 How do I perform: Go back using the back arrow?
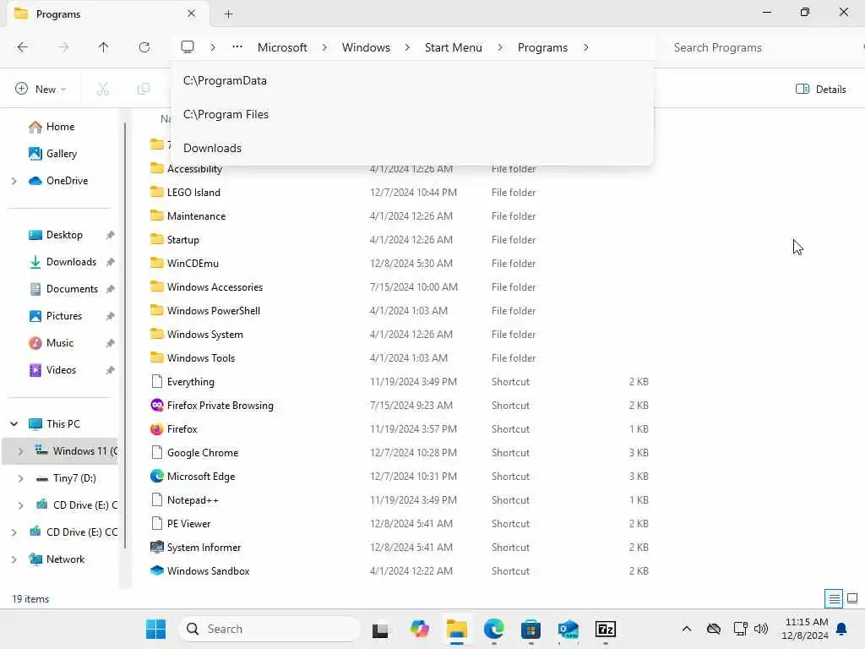(x=23, y=47)
